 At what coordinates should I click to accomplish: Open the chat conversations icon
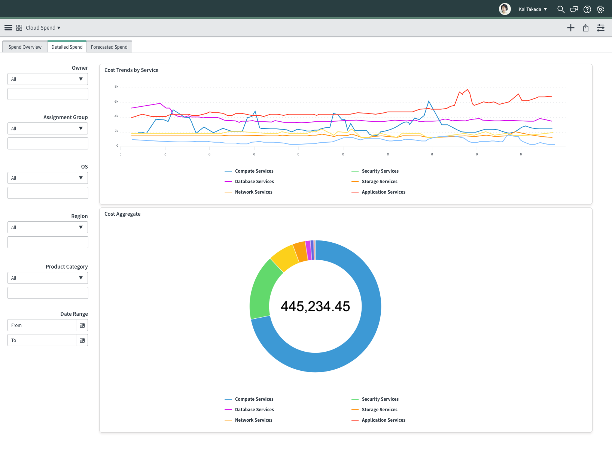click(x=574, y=9)
